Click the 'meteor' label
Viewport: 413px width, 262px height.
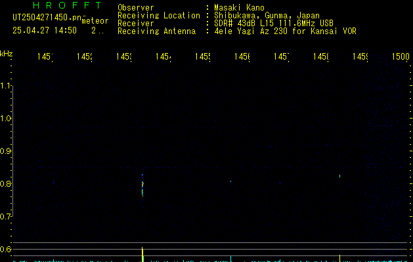pyautogui.click(x=95, y=21)
